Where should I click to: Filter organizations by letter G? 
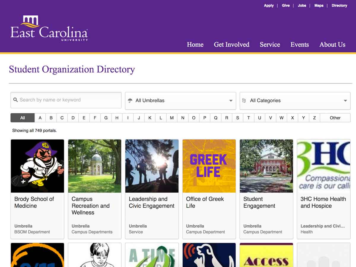coord(106,118)
